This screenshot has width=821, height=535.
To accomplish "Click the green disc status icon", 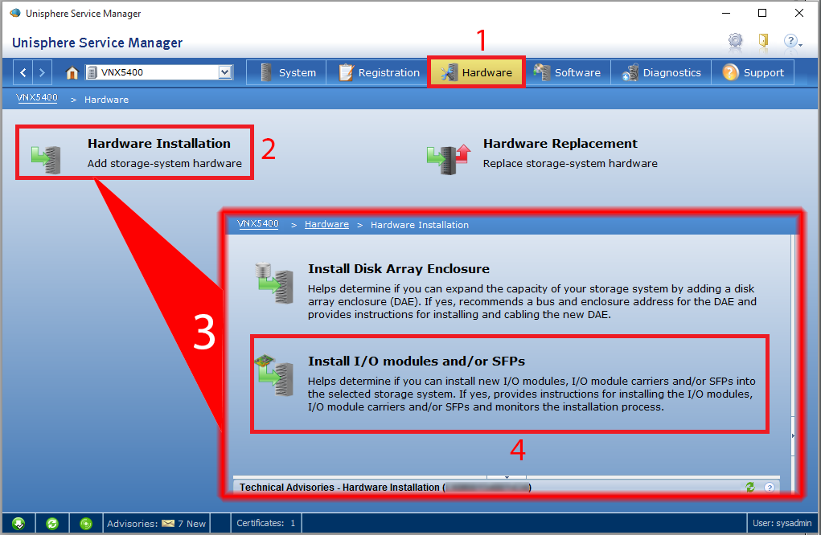I will [86, 523].
